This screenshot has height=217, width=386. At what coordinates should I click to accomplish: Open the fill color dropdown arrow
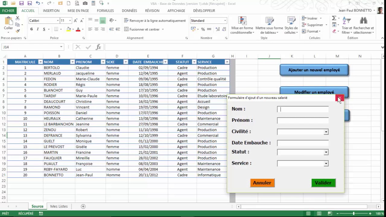pos(73,29)
